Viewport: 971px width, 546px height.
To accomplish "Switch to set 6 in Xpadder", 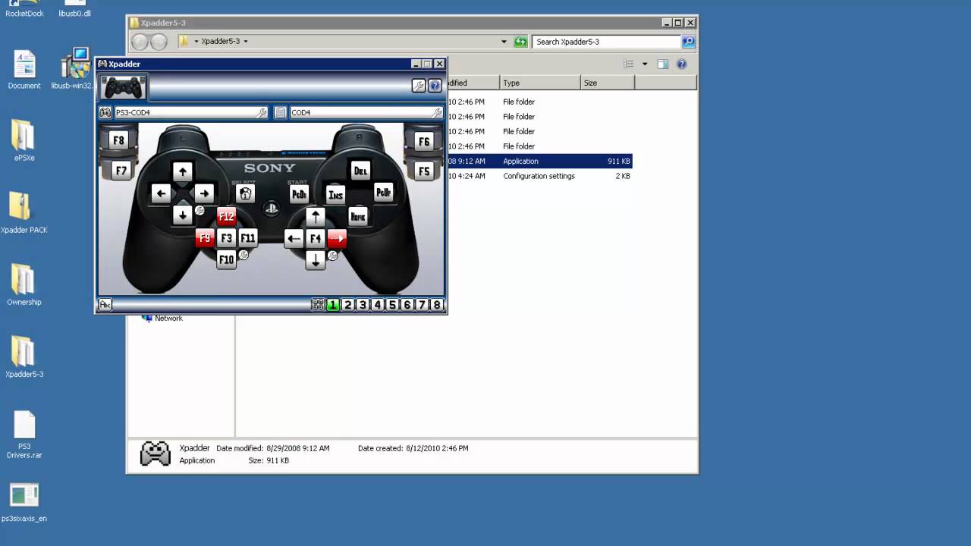I will [407, 305].
